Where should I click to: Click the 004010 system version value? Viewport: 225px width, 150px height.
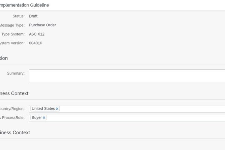(36, 43)
